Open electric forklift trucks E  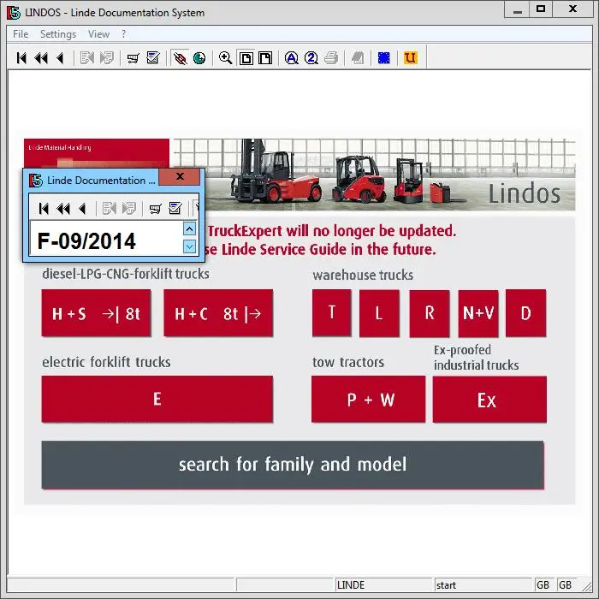[157, 400]
